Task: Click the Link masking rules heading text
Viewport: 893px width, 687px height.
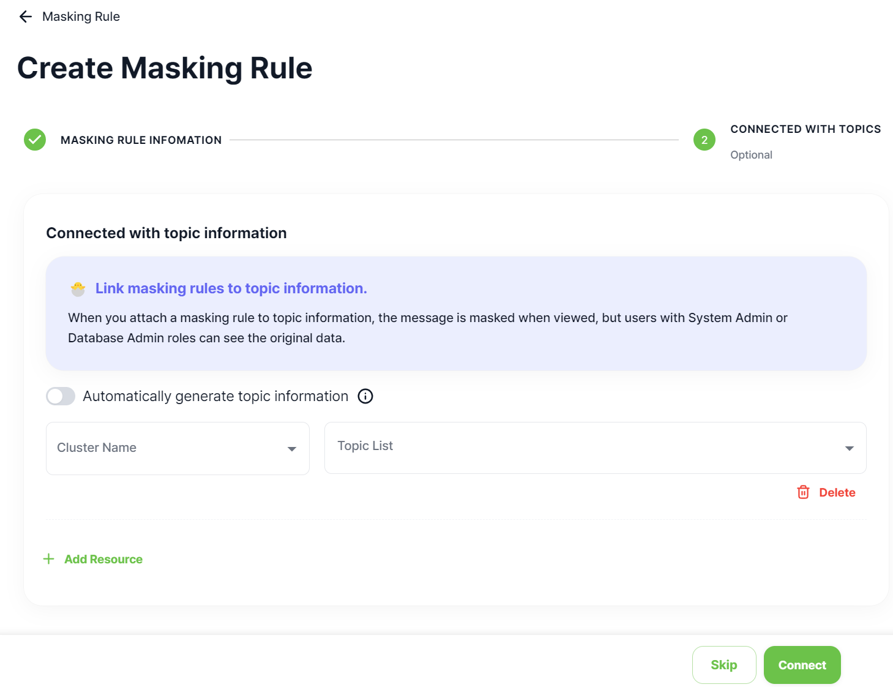Action: (231, 288)
